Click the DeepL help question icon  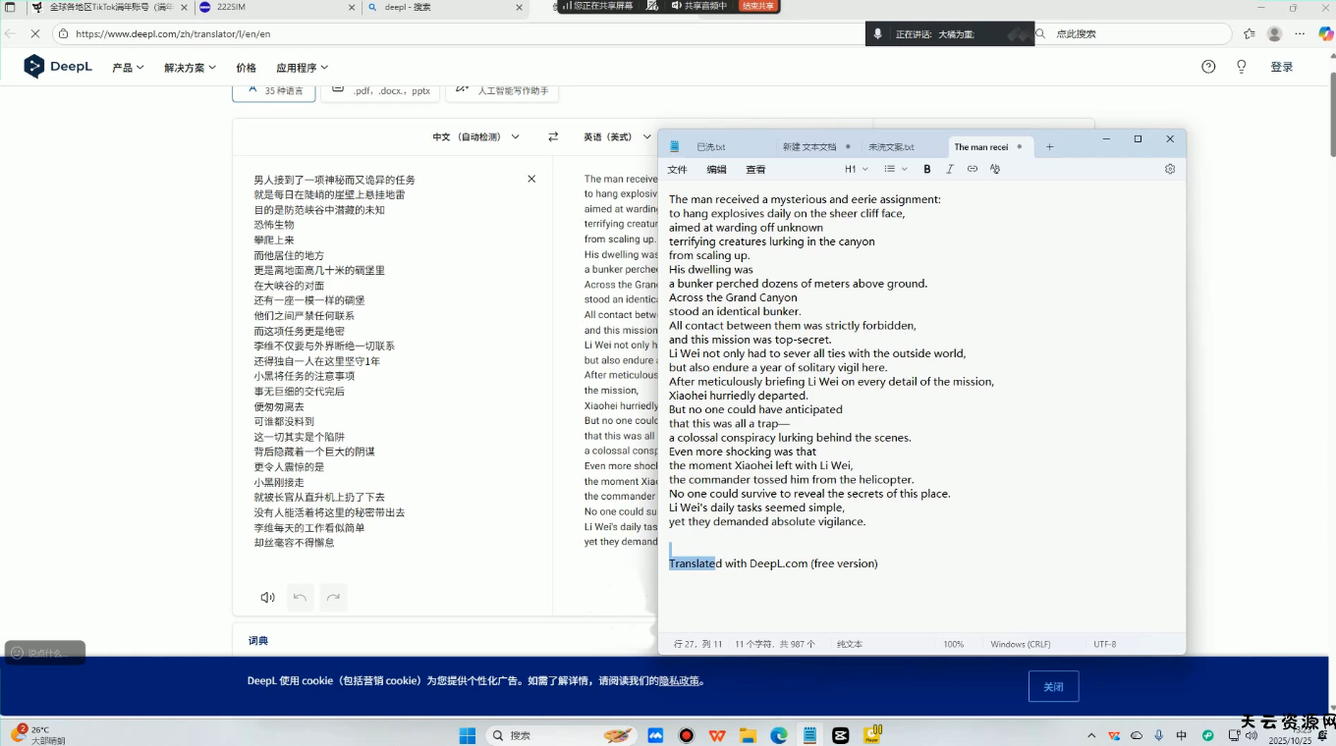[x=1208, y=67]
